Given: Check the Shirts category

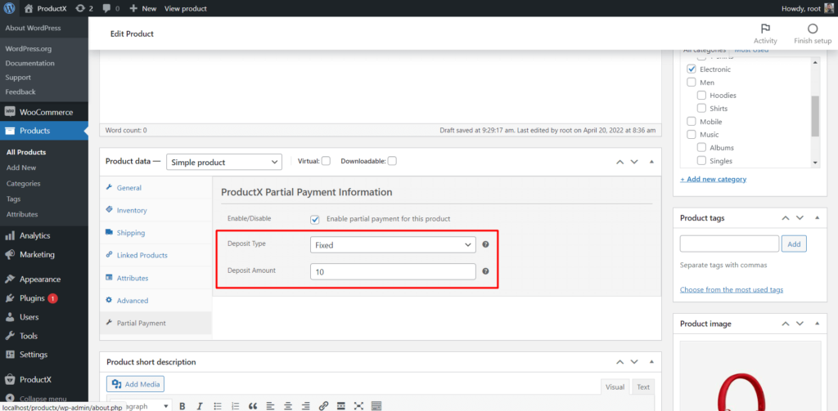Looking at the screenshot, I should [x=701, y=109].
